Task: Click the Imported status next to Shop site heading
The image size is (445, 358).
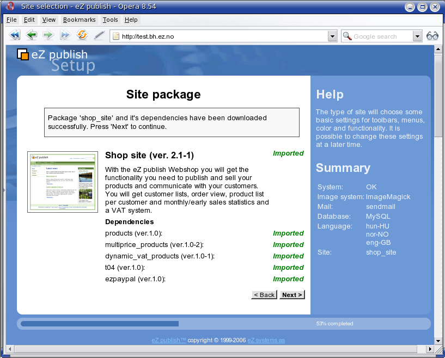Action: pos(288,153)
